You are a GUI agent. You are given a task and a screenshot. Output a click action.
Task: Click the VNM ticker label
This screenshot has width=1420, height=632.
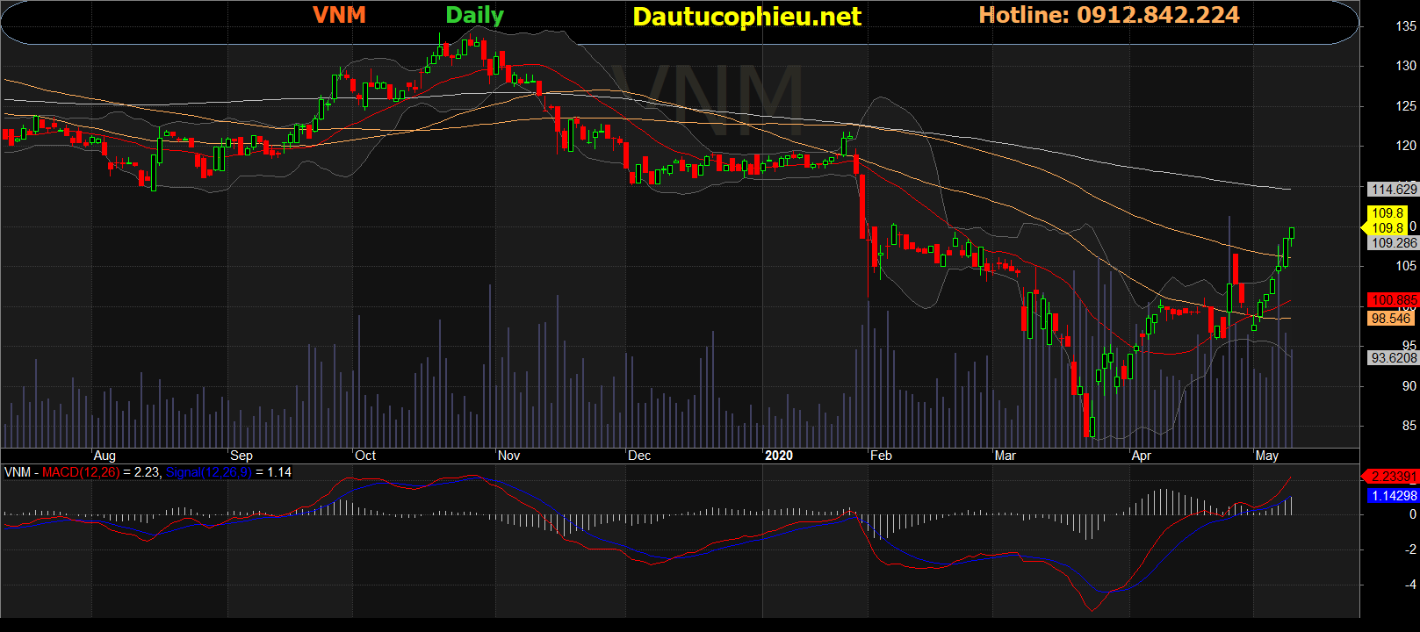(339, 15)
